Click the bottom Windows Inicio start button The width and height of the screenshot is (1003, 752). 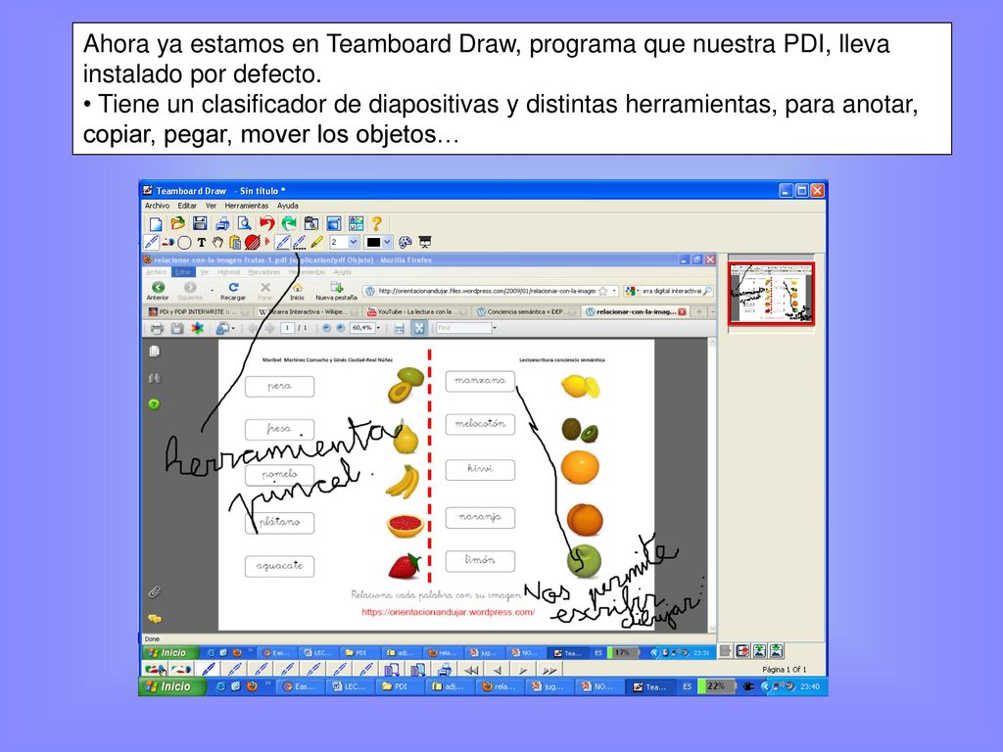tap(172, 686)
